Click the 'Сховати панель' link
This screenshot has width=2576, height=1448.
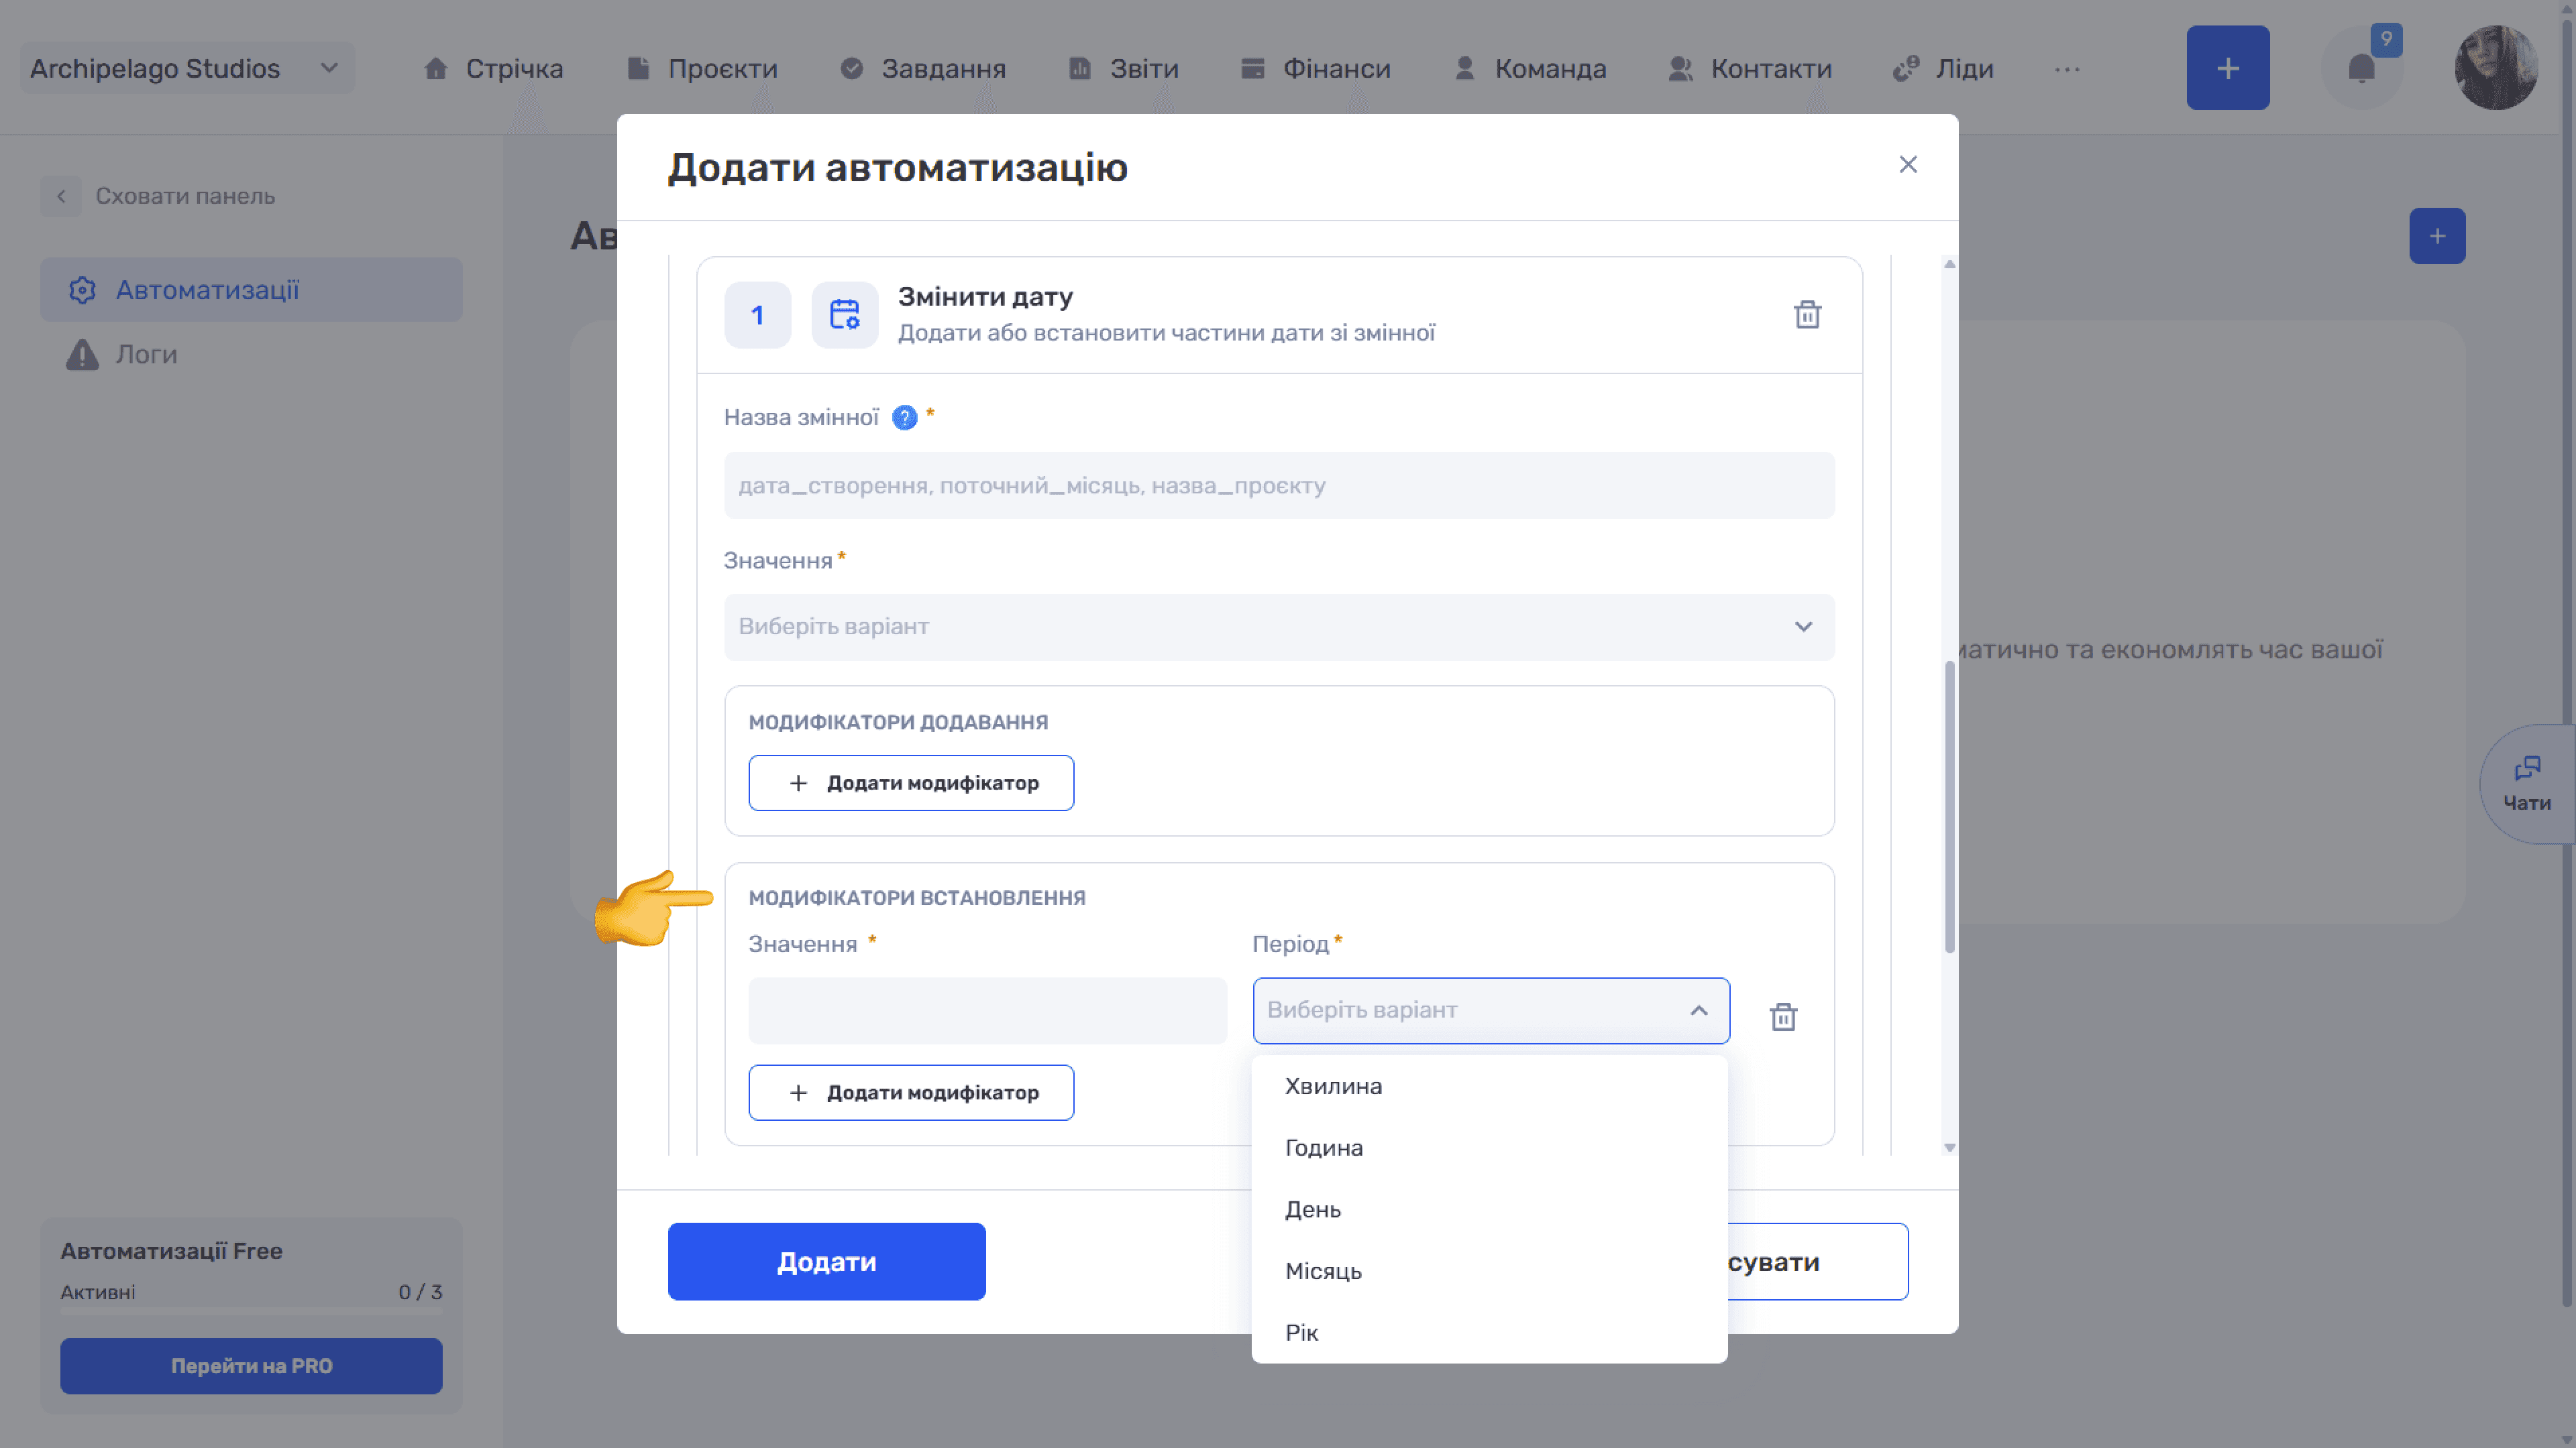click(x=185, y=196)
